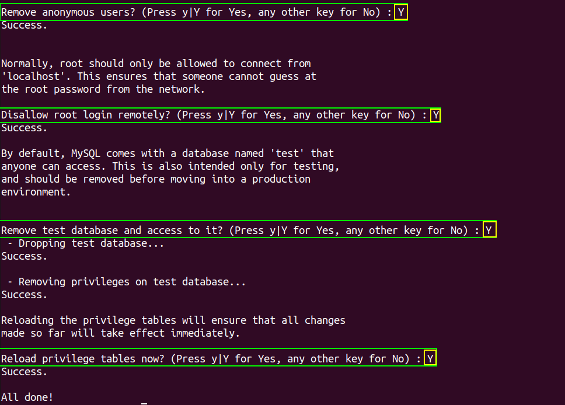The image size is (565, 405).
Task: Click "the root password from the network" line
Action: click(x=103, y=89)
